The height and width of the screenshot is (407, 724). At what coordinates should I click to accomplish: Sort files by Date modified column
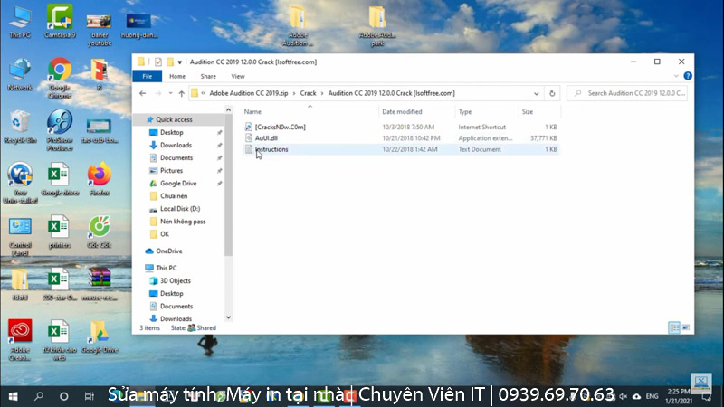point(402,111)
